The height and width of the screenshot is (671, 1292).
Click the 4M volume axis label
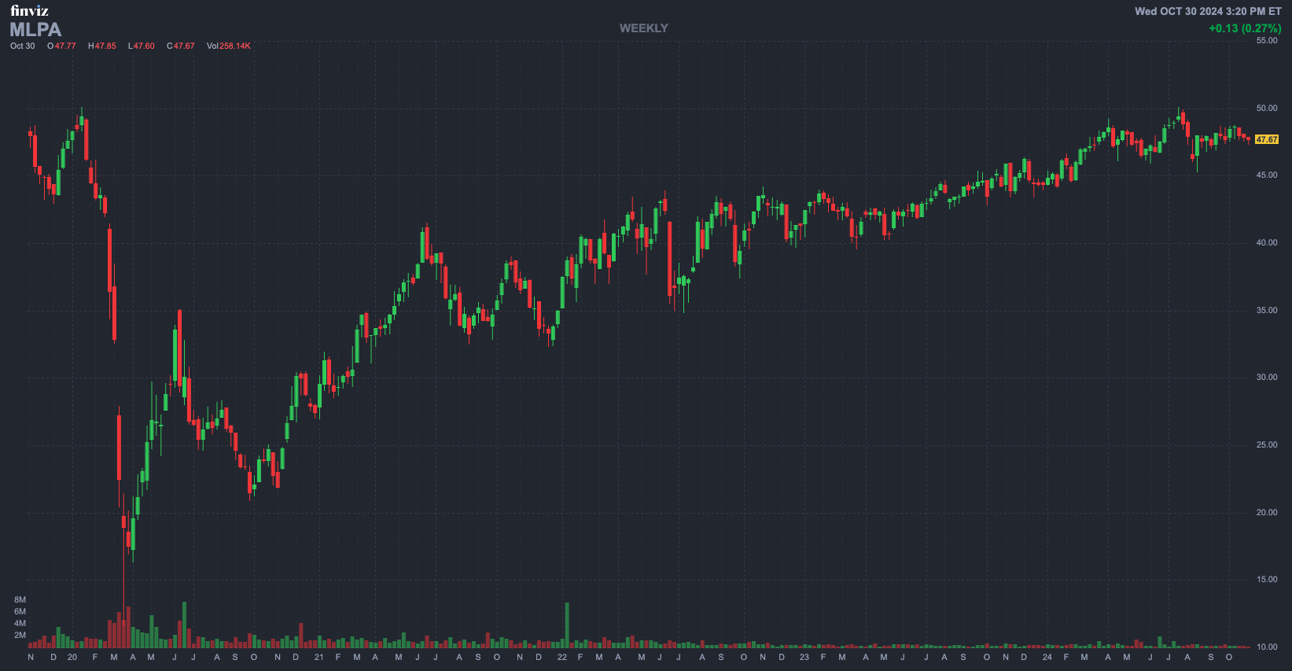[x=20, y=624]
